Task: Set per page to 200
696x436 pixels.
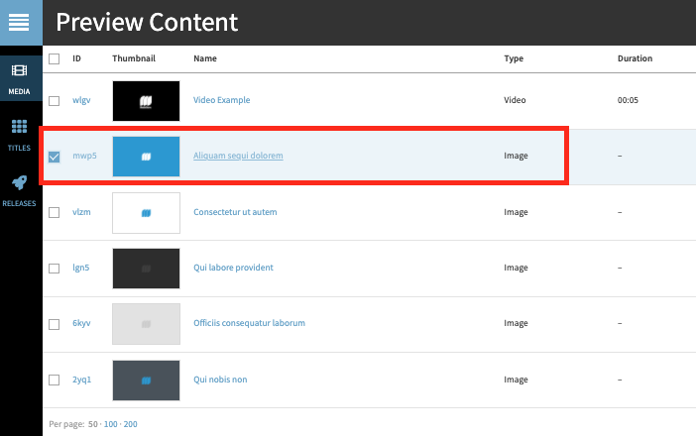Action: coord(131,424)
